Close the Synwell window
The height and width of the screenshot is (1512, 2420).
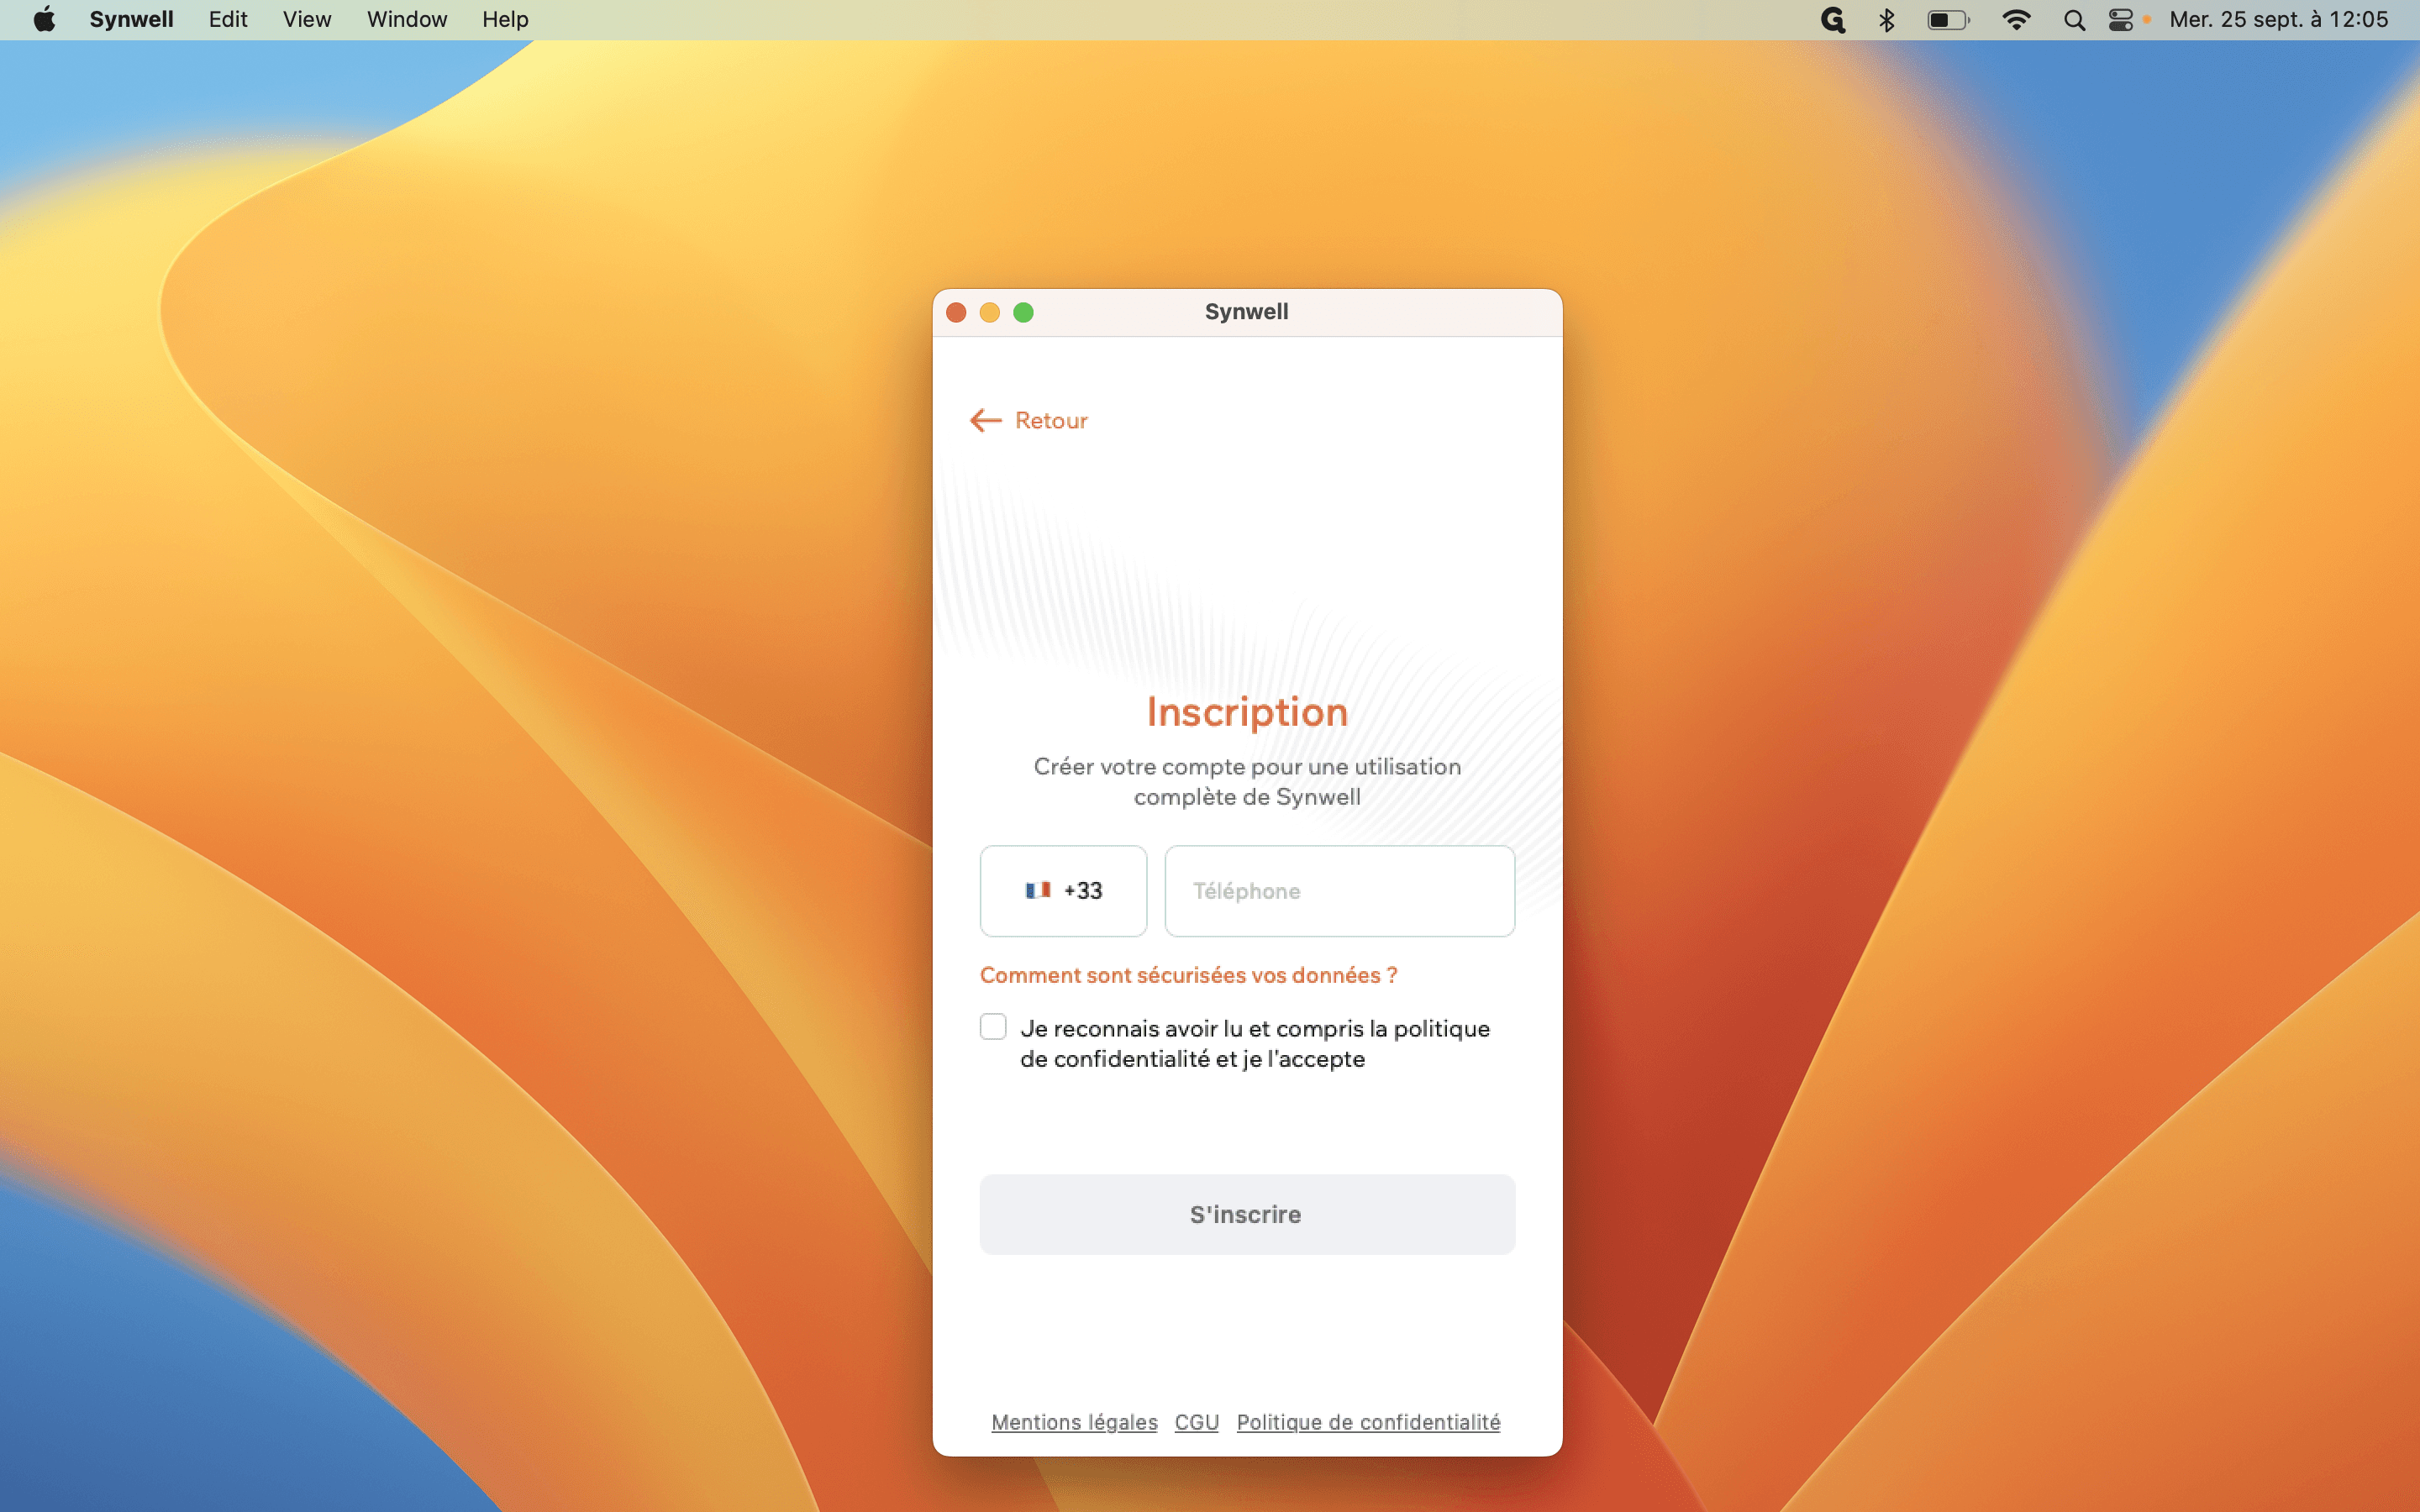[956, 313]
